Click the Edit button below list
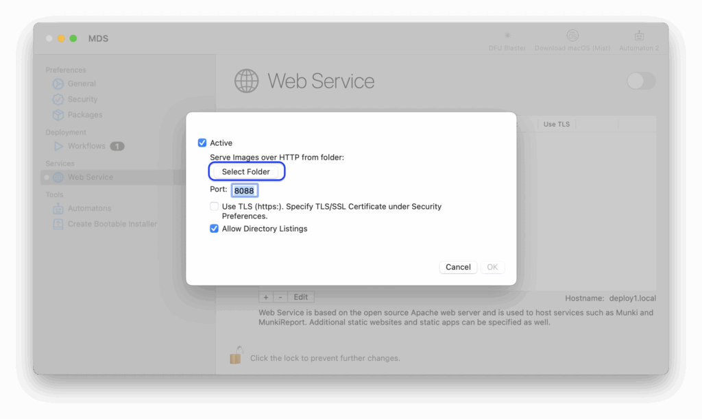This screenshot has height=419, width=702. (300, 297)
